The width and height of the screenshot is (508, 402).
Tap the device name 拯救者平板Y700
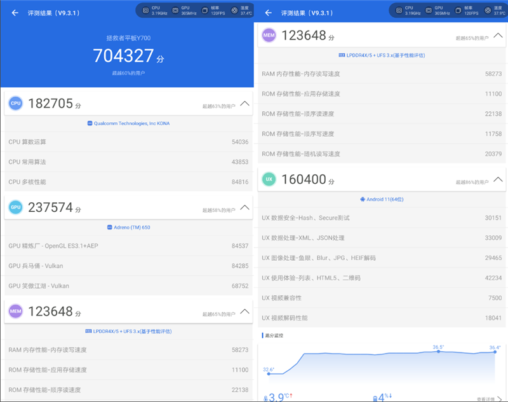[x=129, y=38]
